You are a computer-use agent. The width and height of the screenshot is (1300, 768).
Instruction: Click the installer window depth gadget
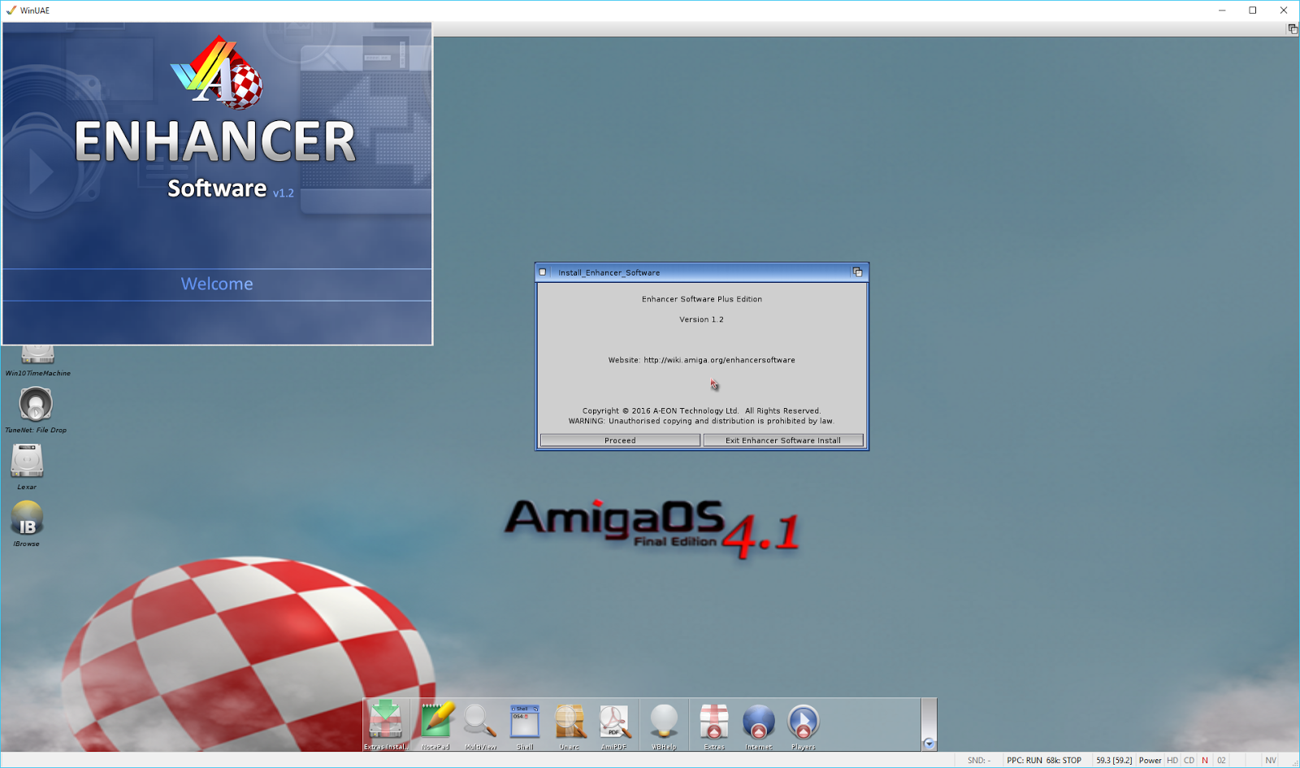(857, 272)
